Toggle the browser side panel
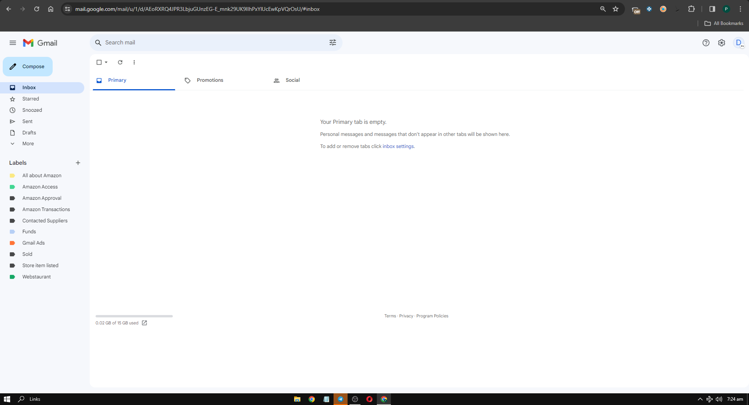The height and width of the screenshot is (405, 749). coord(712,9)
